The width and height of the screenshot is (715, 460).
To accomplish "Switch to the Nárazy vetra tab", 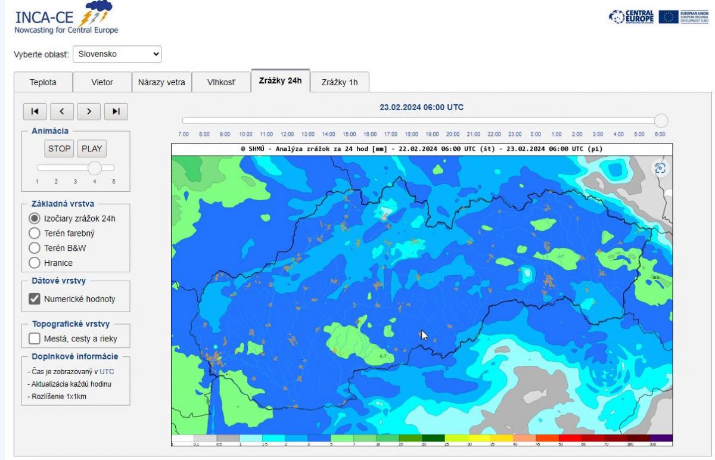I will pyautogui.click(x=161, y=82).
